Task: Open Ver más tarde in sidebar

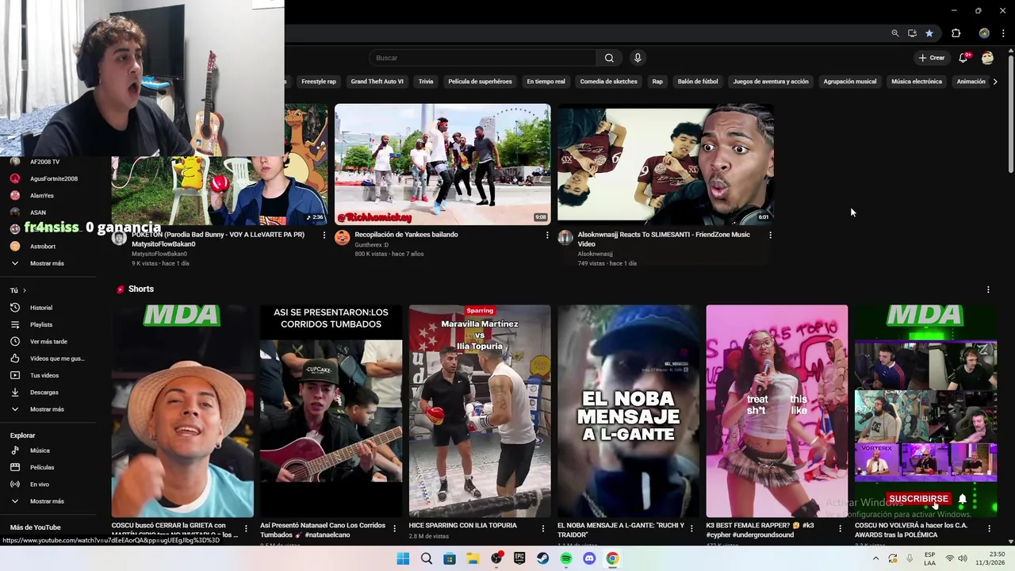Action: pos(48,341)
